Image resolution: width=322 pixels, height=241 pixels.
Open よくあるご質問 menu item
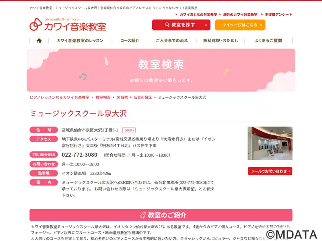[268, 41]
